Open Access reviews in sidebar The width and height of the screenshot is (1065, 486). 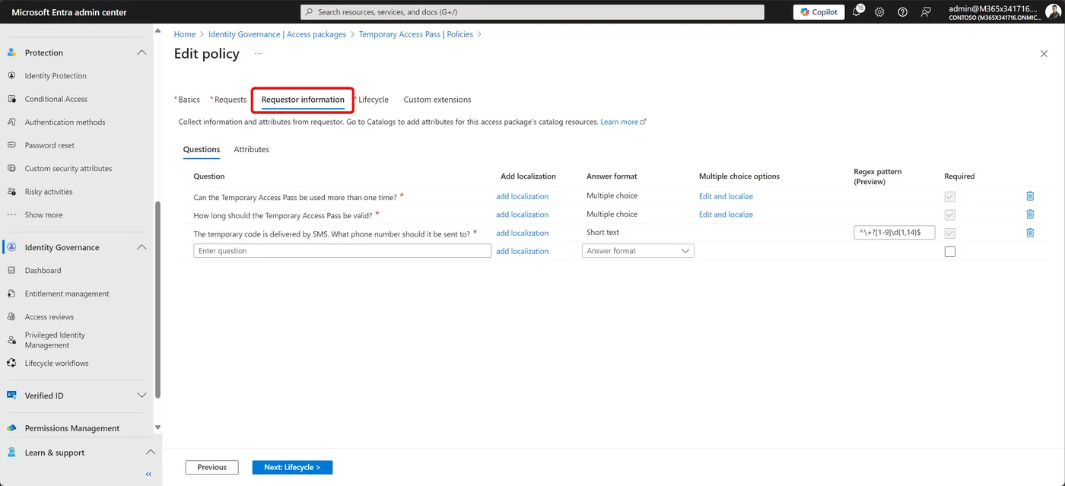pos(49,317)
